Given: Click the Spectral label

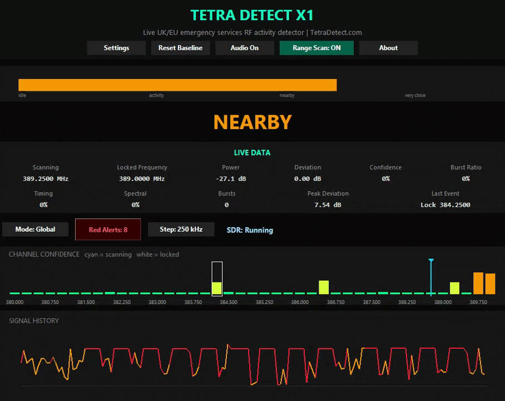Looking at the screenshot, I should (x=135, y=194).
